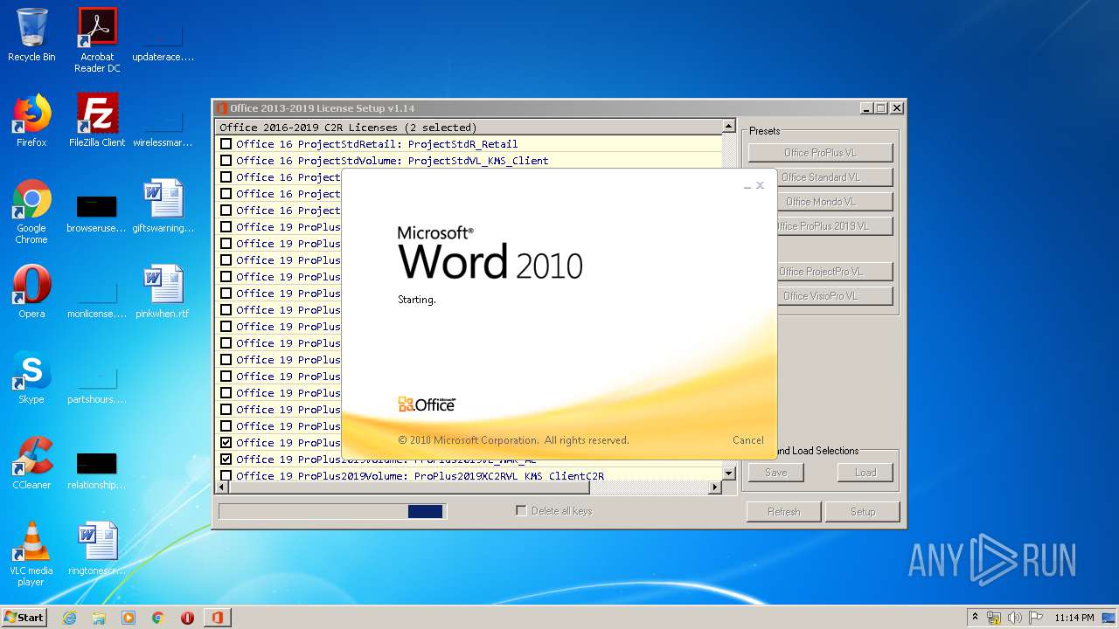1119x629 pixels.
Task: Check ProPlus2019XC2RVL_KMS_ClientC2R license
Action: click(x=226, y=476)
